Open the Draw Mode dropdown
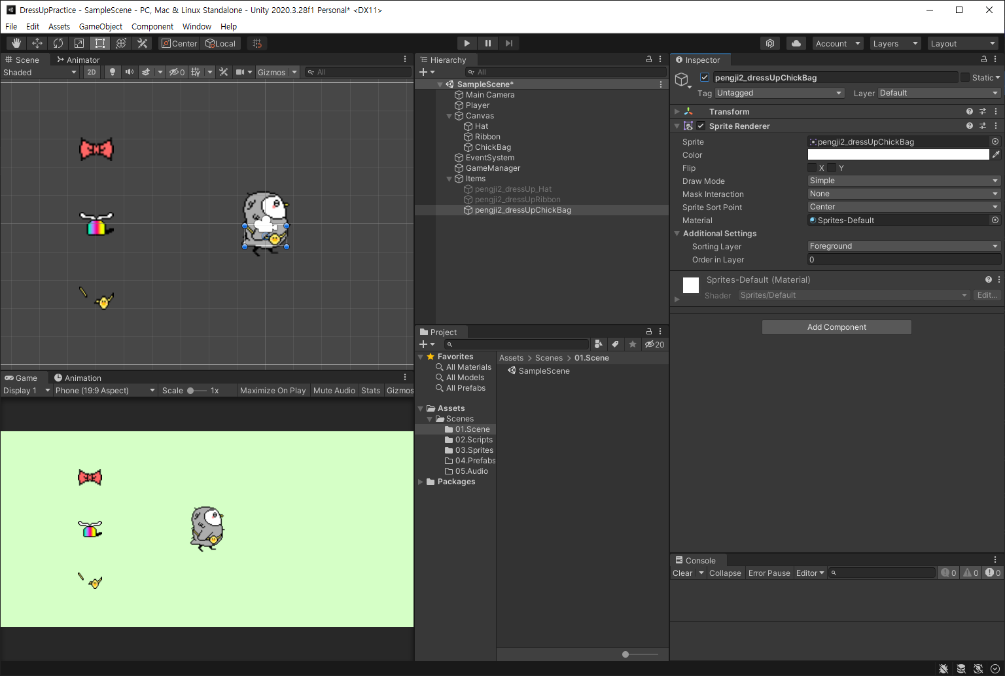Image resolution: width=1005 pixels, height=676 pixels. pyautogui.click(x=904, y=181)
